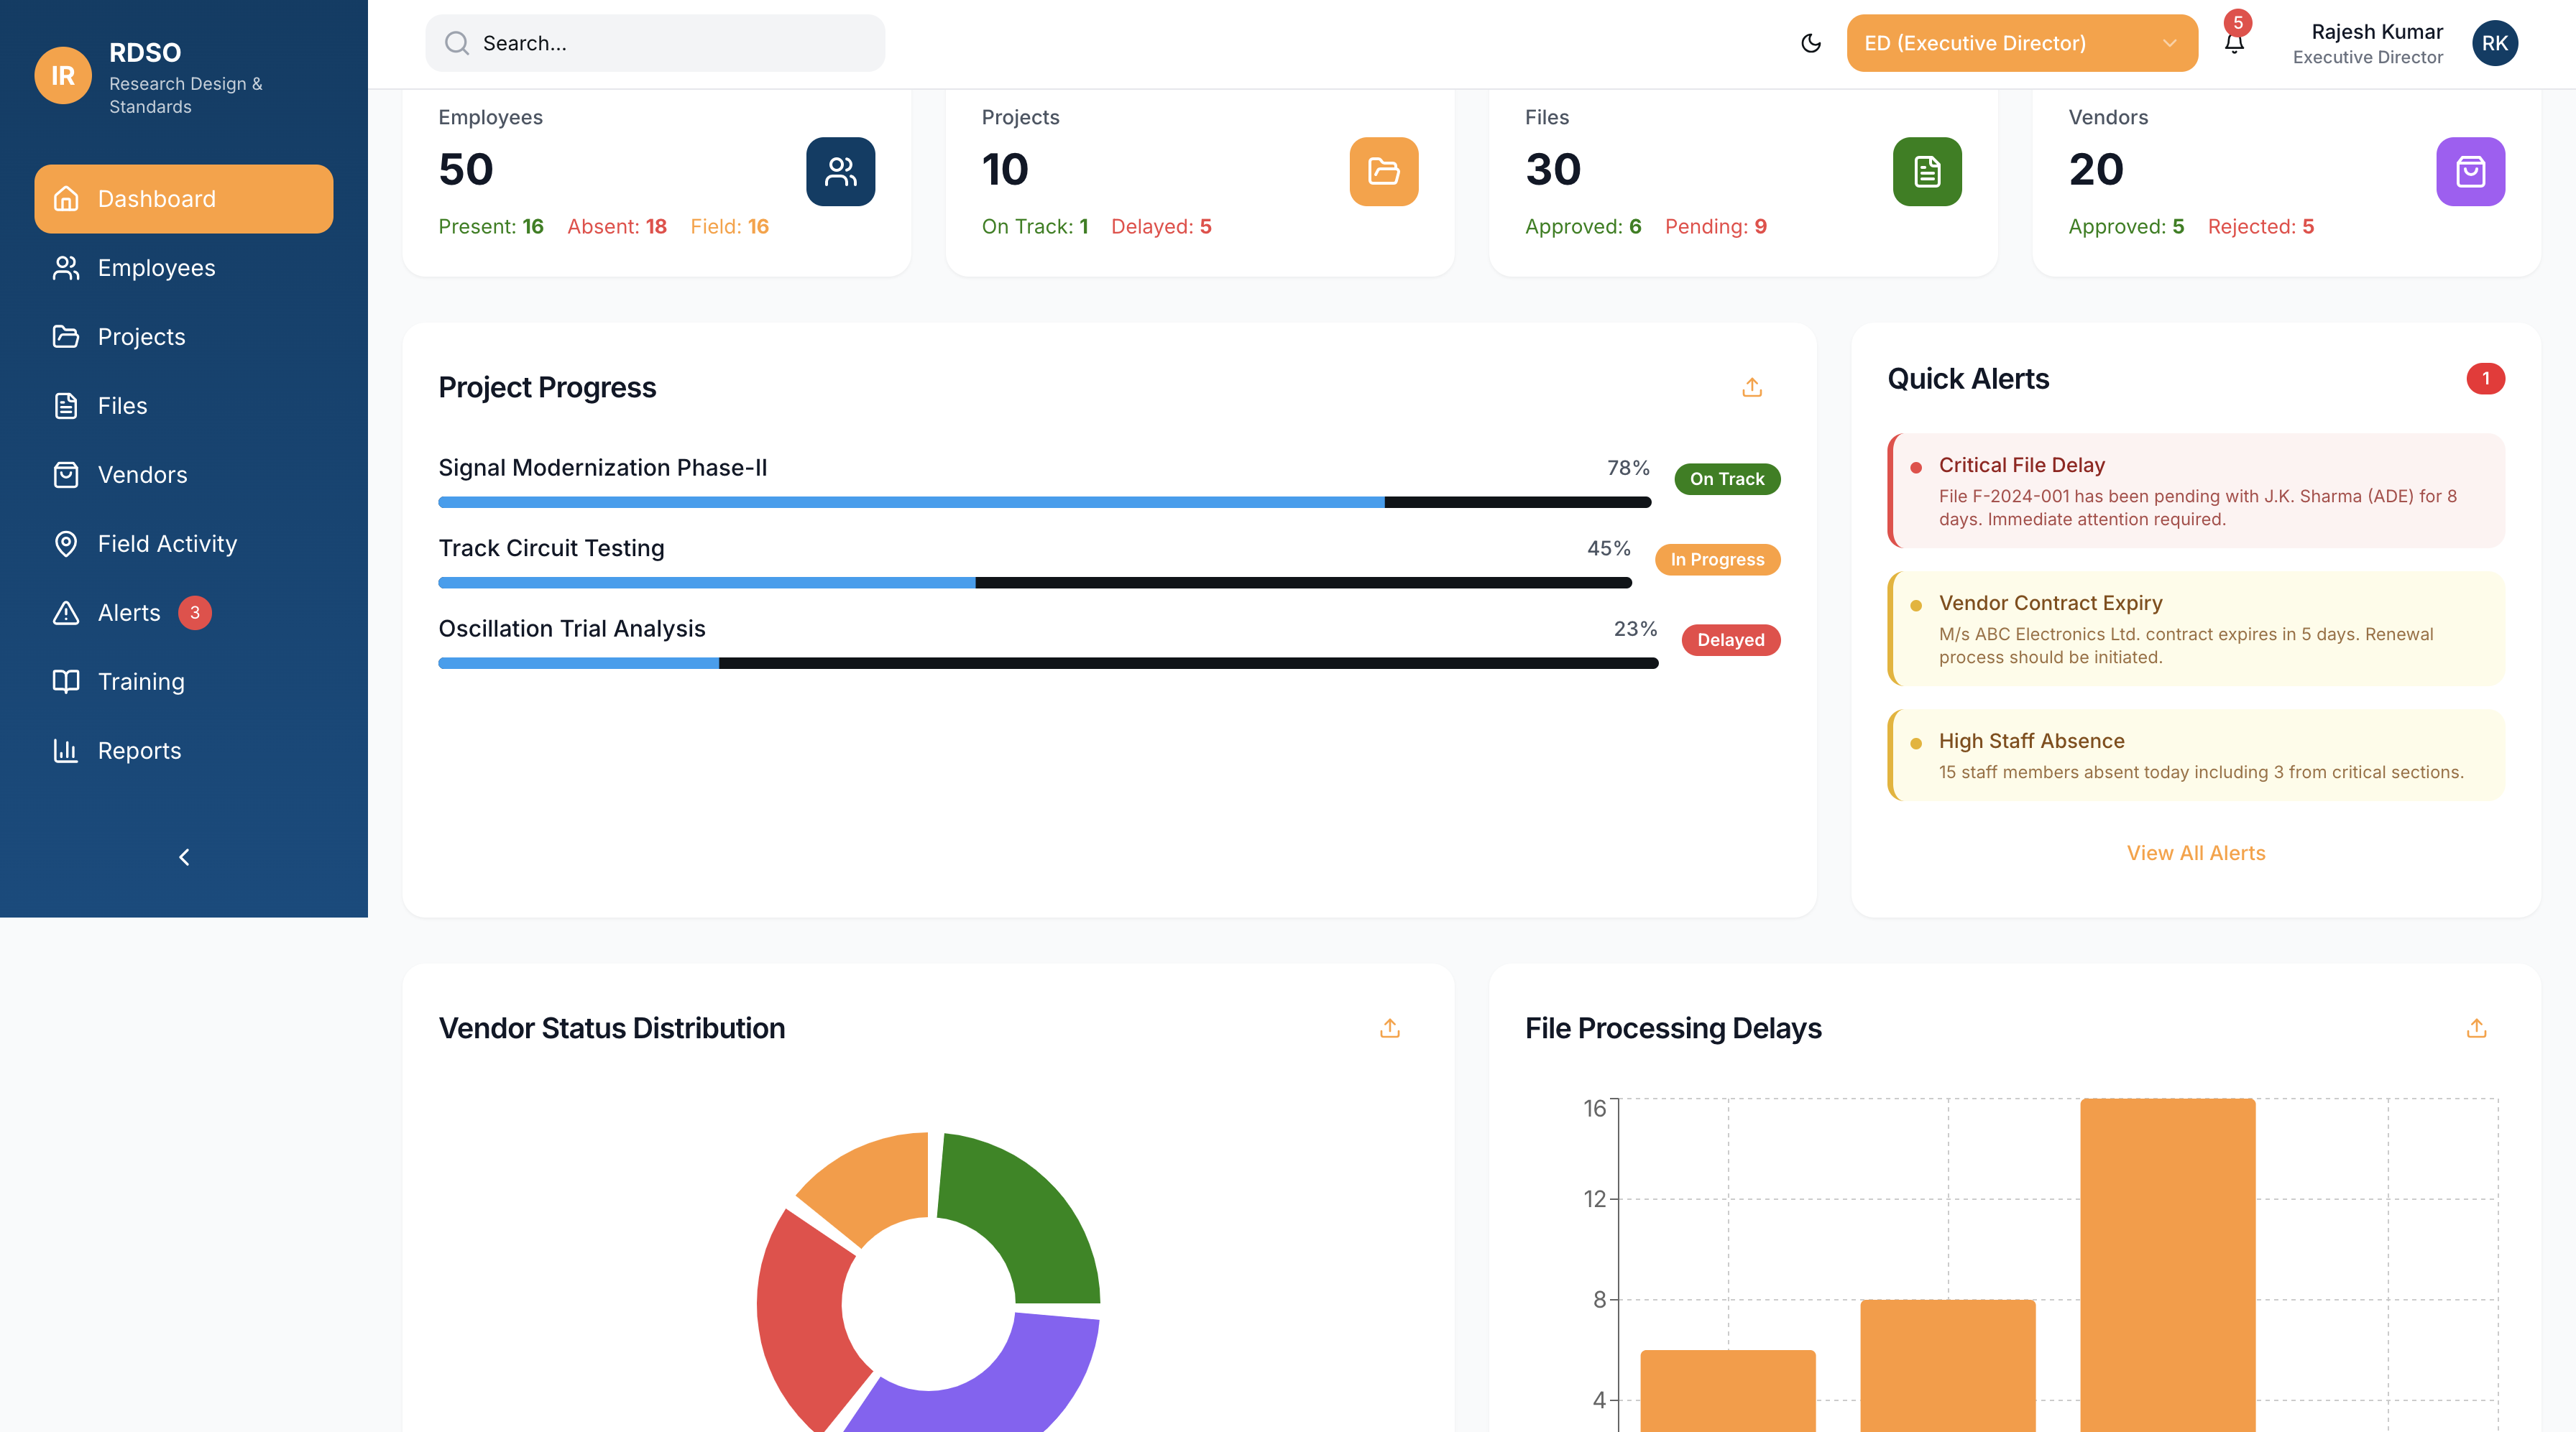
Task: Open the High Staff Absence alert
Action: (x=2196, y=755)
